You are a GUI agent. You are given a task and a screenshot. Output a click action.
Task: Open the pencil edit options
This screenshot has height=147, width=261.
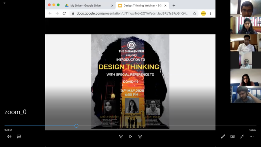[x=223, y=136]
